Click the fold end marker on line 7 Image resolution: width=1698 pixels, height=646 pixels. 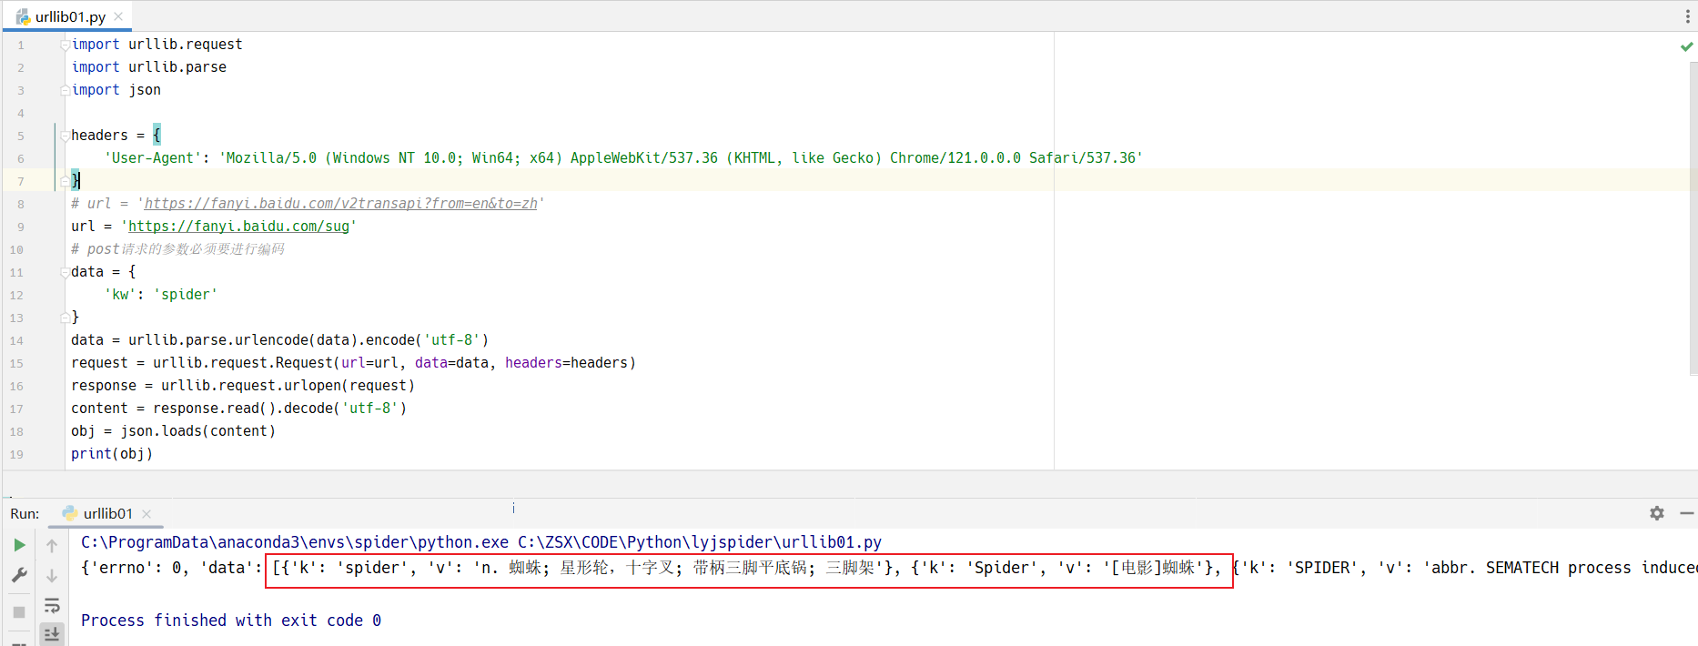click(x=65, y=181)
